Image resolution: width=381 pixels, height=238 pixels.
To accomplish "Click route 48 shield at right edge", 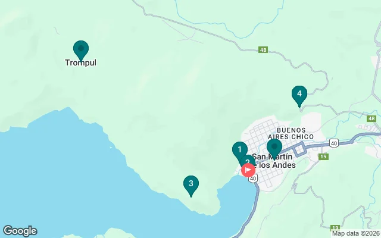I will tap(371, 118).
